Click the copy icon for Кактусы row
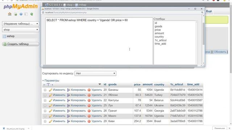The height and width of the screenshot is (130, 232). coord(69,100)
